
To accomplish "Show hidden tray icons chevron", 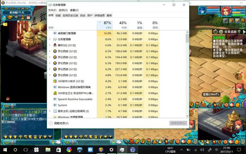I will pos(182,150).
